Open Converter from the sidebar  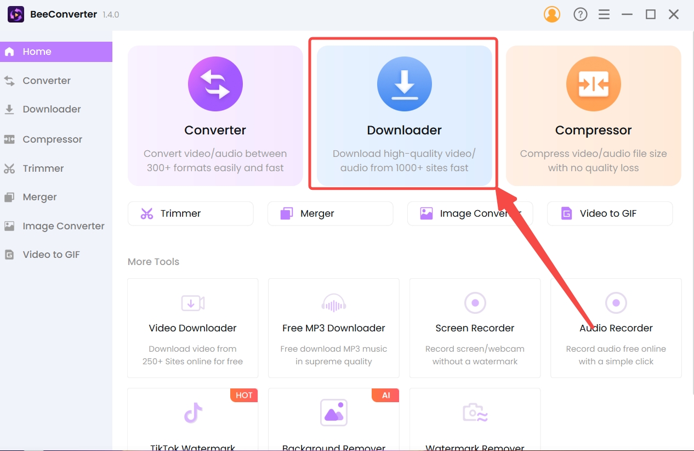click(56, 81)
